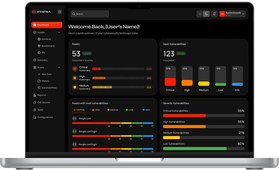Click the Kyntra logo icon
The height and width of the screenshot is (170, 279).
(x=34, y=12)
